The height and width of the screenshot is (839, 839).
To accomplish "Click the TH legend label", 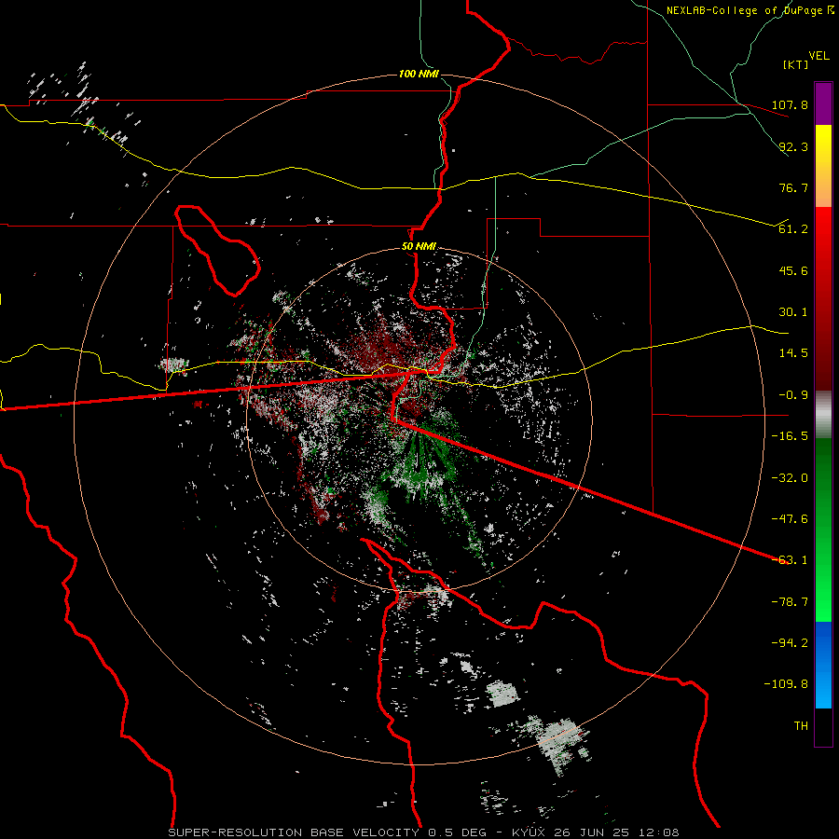I will coord(801,726).
